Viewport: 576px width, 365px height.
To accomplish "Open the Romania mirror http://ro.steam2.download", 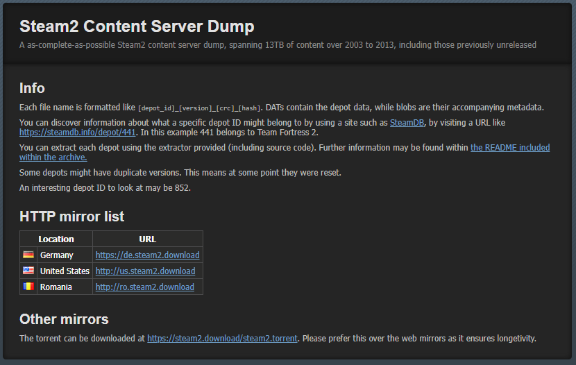I will click(x=145, y=287).
